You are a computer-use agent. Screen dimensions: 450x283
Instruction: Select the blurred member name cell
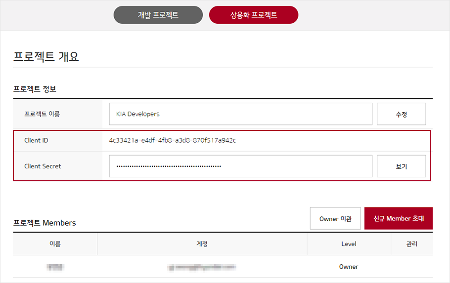[55, 267]
